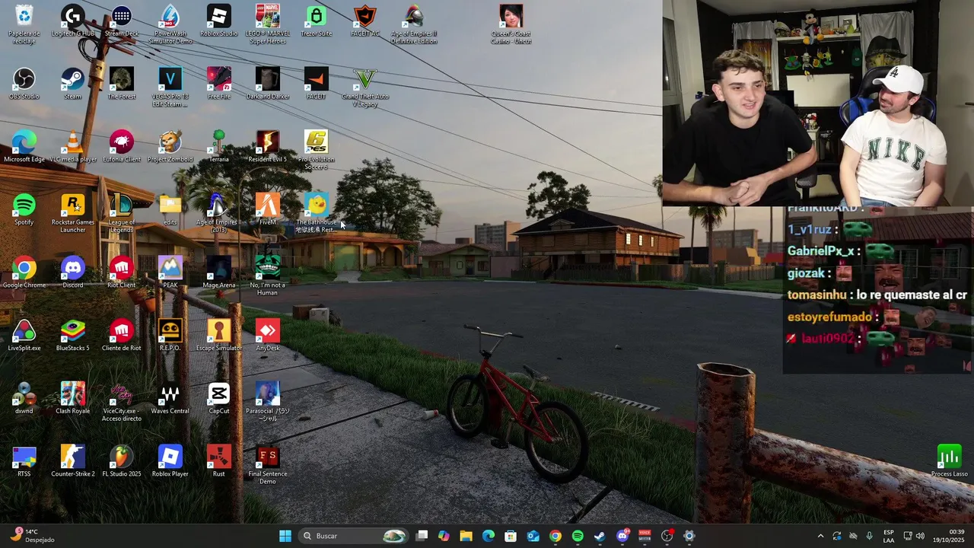
Task: Select the Process Lasso desktop icon
Action: 950,461
